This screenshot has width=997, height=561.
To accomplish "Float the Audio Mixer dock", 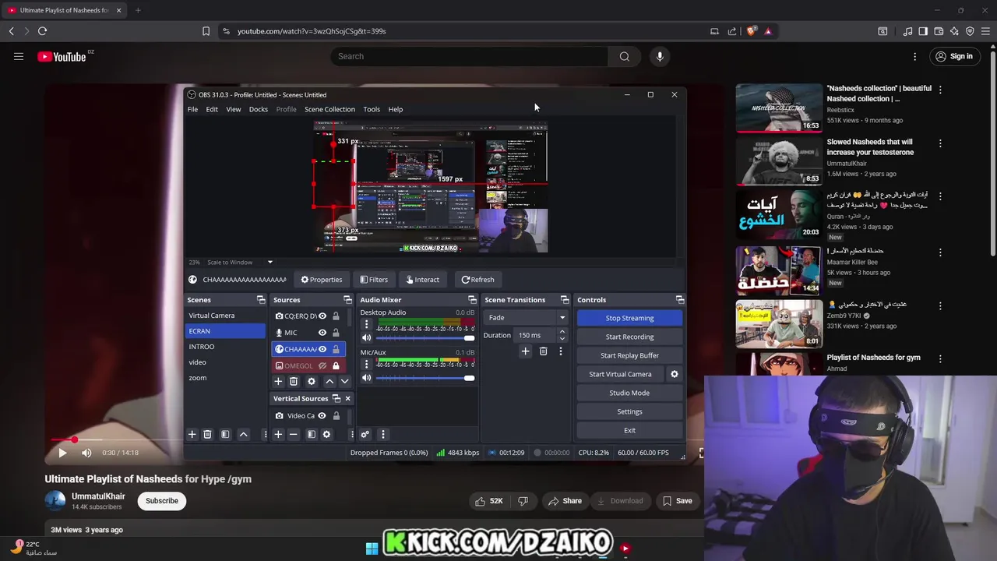I will pos(472,300).
